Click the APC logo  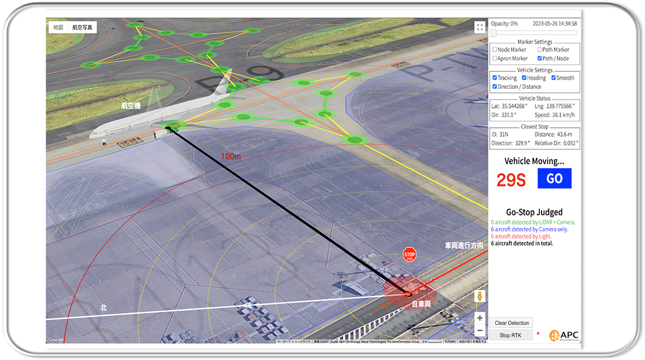pyautogui.click(x=564, y=336)
